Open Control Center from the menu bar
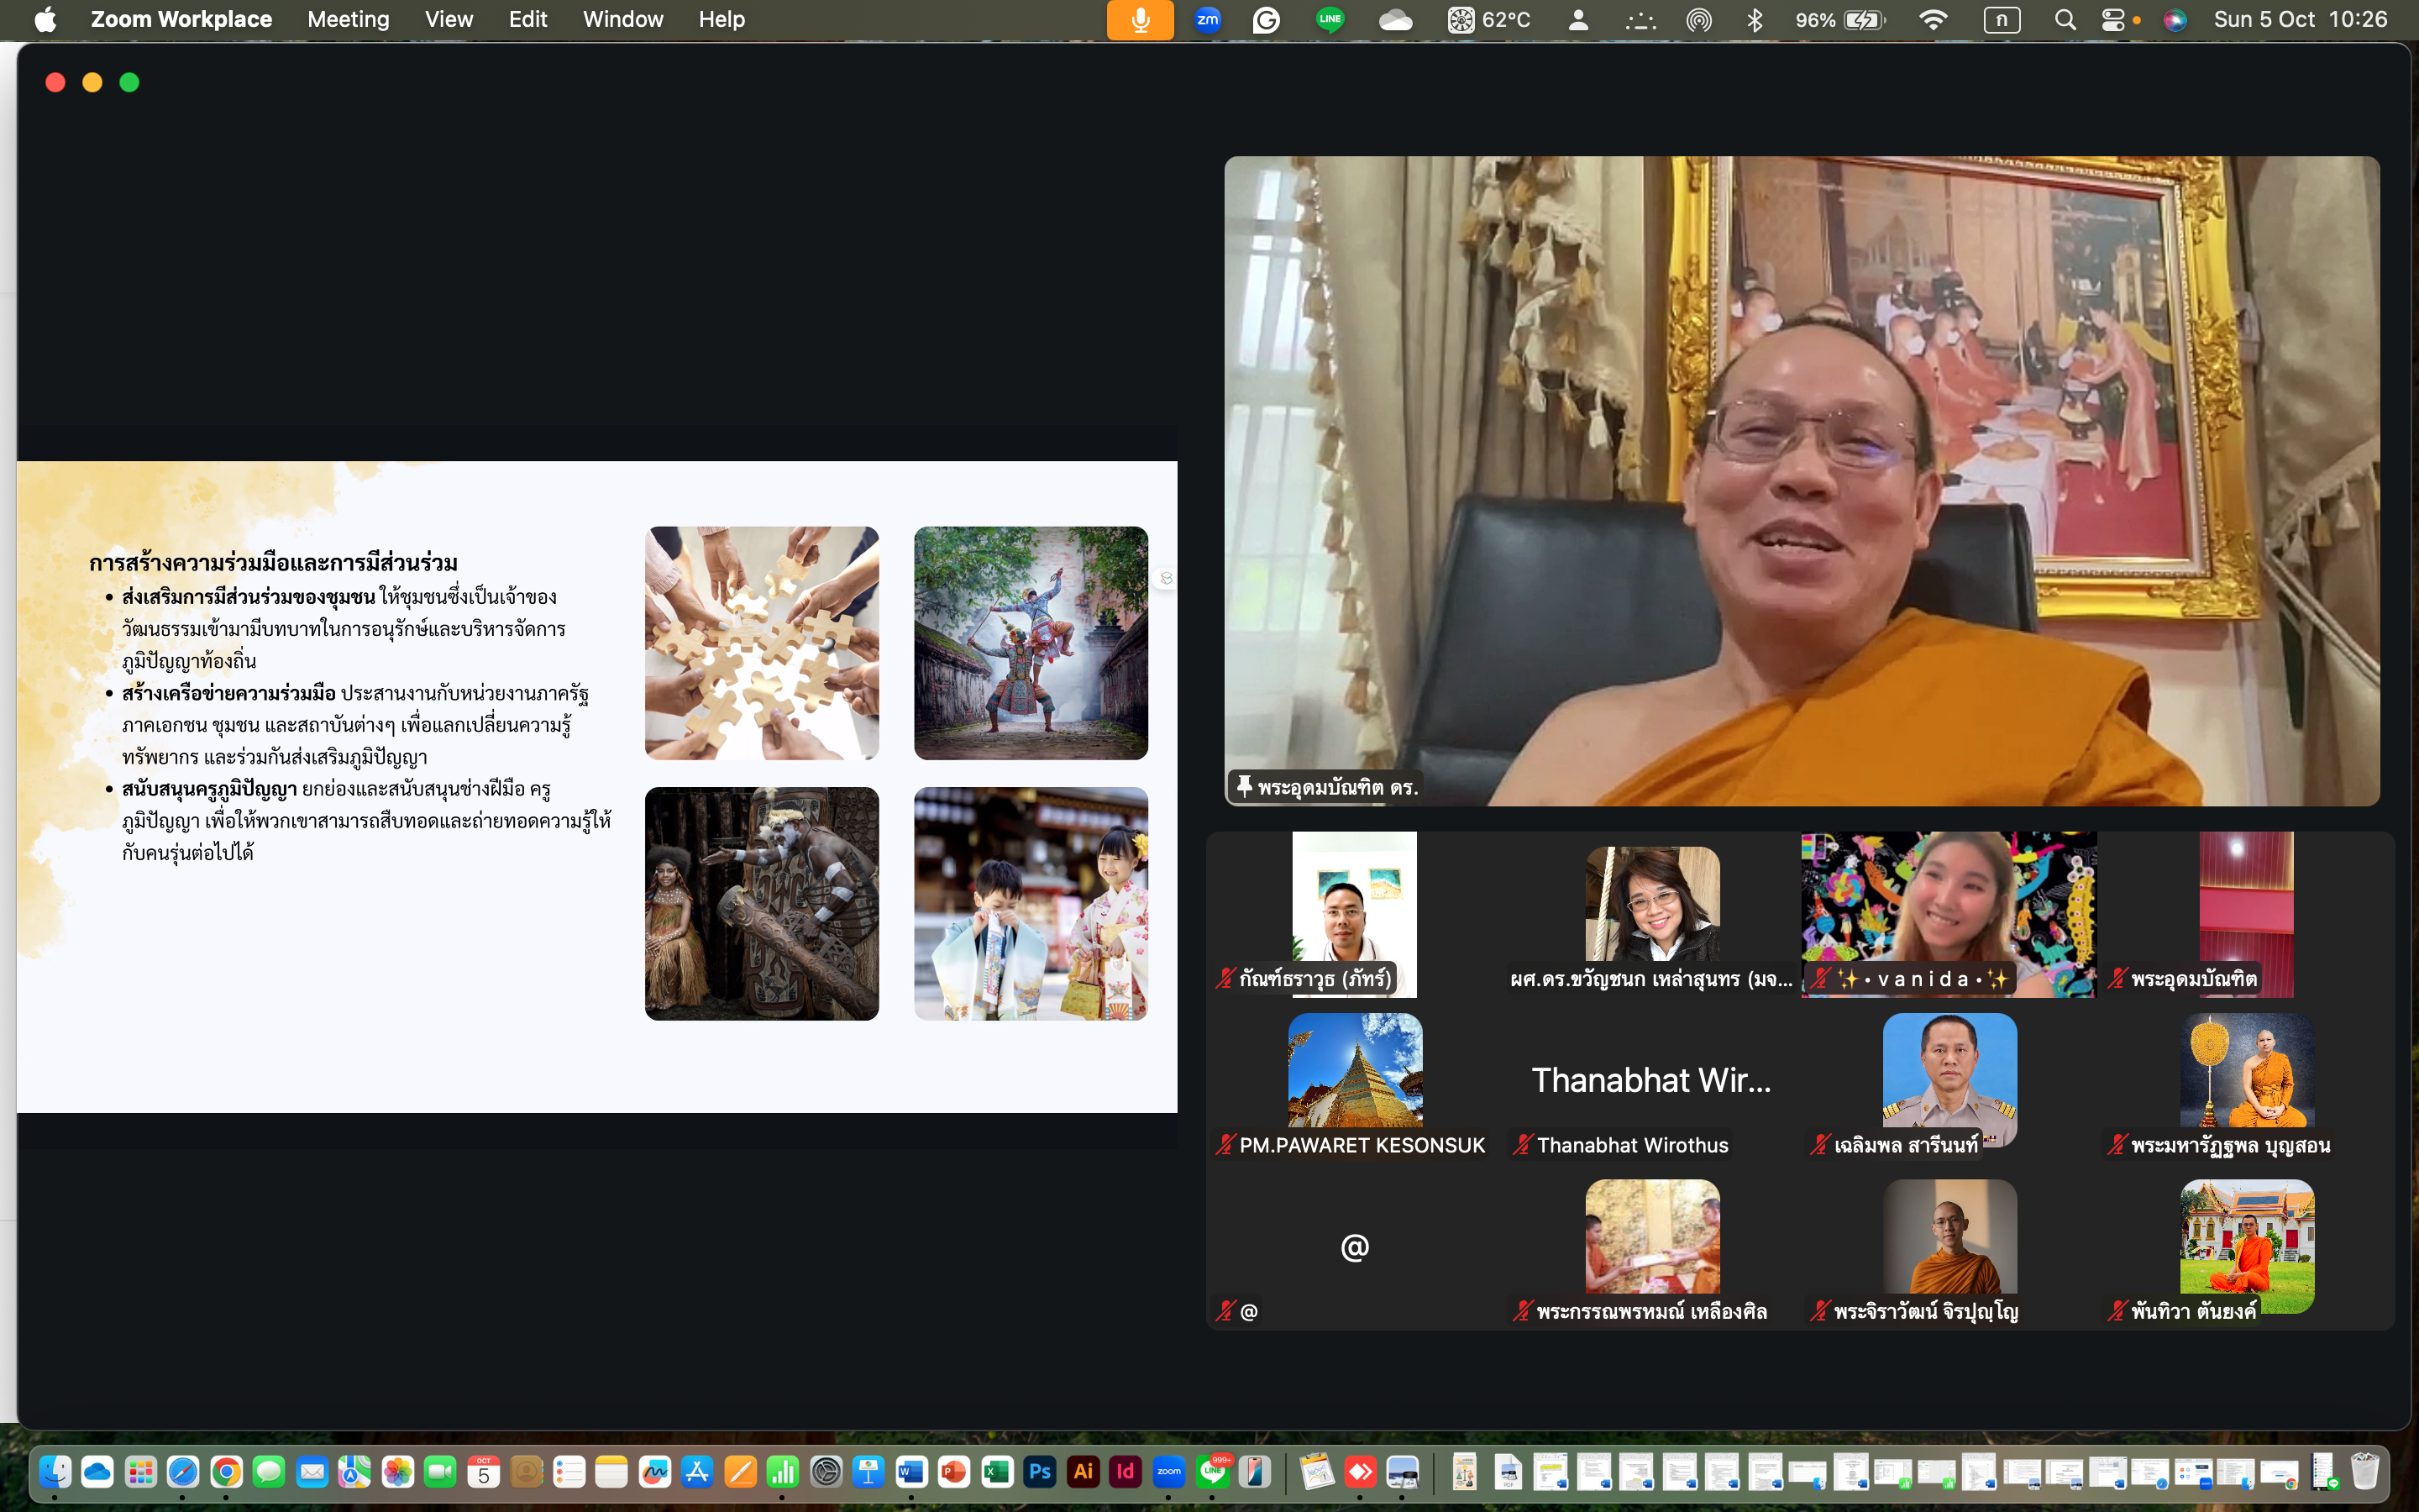This screenshot has width=2419, height=1512. coord(2112,19)
